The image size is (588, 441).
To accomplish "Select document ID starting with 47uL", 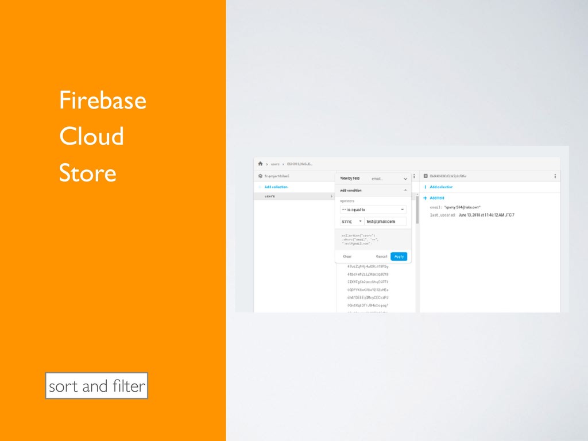I will pos(367,266).
